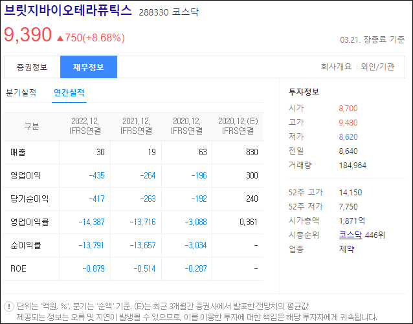This screenshot has height=324, width=413.
Task: Click the 코스닥 market ranking link
Action: click(x=350, y=235)
